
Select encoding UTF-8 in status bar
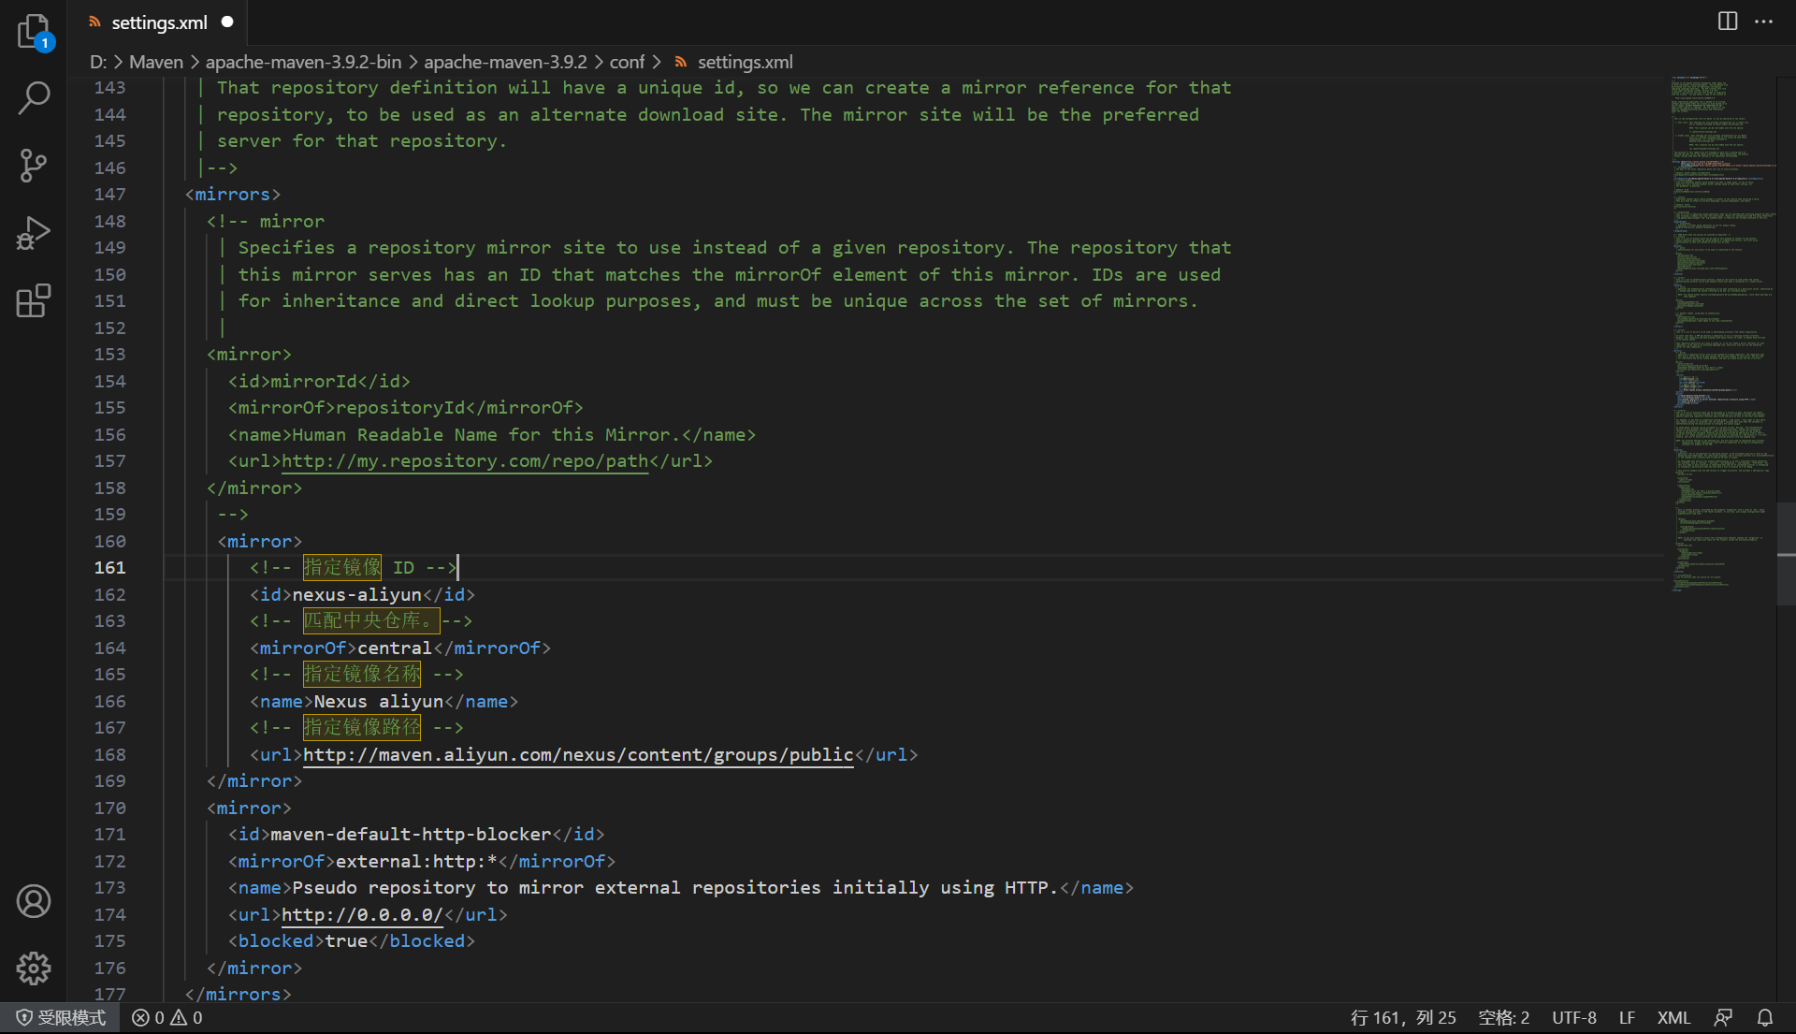pyautogui.click(x=1574, y=1017)
